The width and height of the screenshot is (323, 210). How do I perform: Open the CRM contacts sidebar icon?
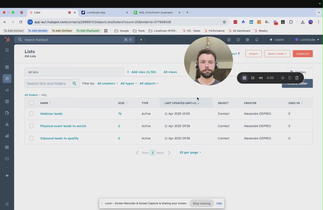[x=7, y=79]
